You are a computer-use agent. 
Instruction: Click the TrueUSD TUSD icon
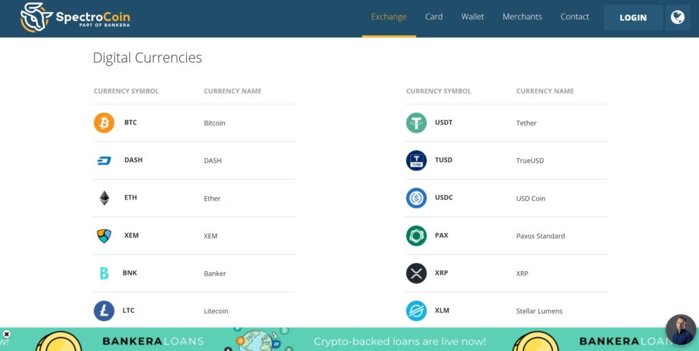[416, 160]
